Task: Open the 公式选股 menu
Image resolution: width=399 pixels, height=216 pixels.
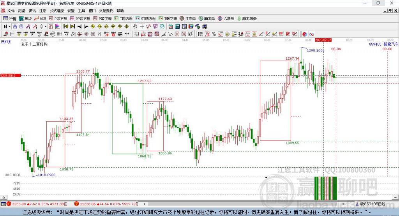Action: pyautogui.click(x=57, y=11)
